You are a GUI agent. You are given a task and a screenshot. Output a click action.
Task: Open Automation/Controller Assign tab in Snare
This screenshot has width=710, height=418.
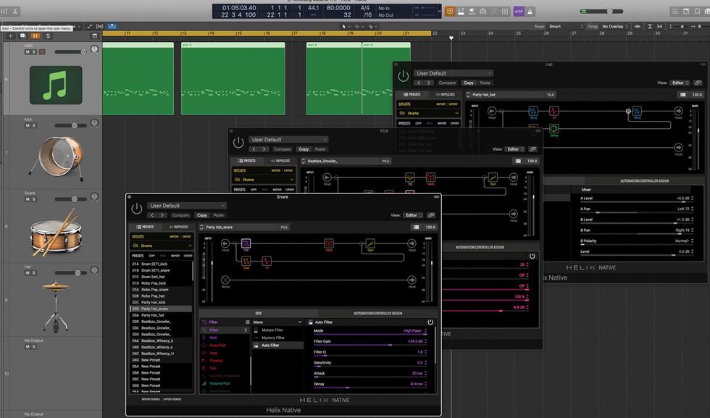click(377, 313)
